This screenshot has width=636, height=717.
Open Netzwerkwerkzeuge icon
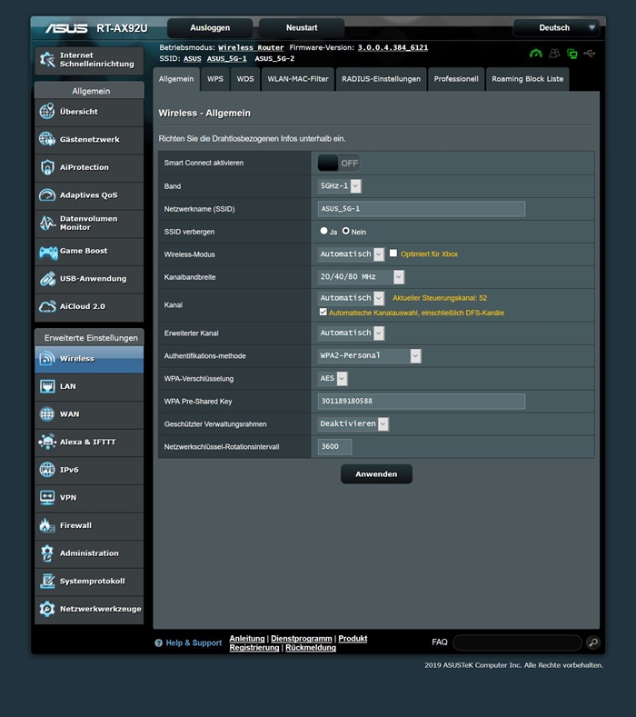pyautogui.click(x=47, y=609)
